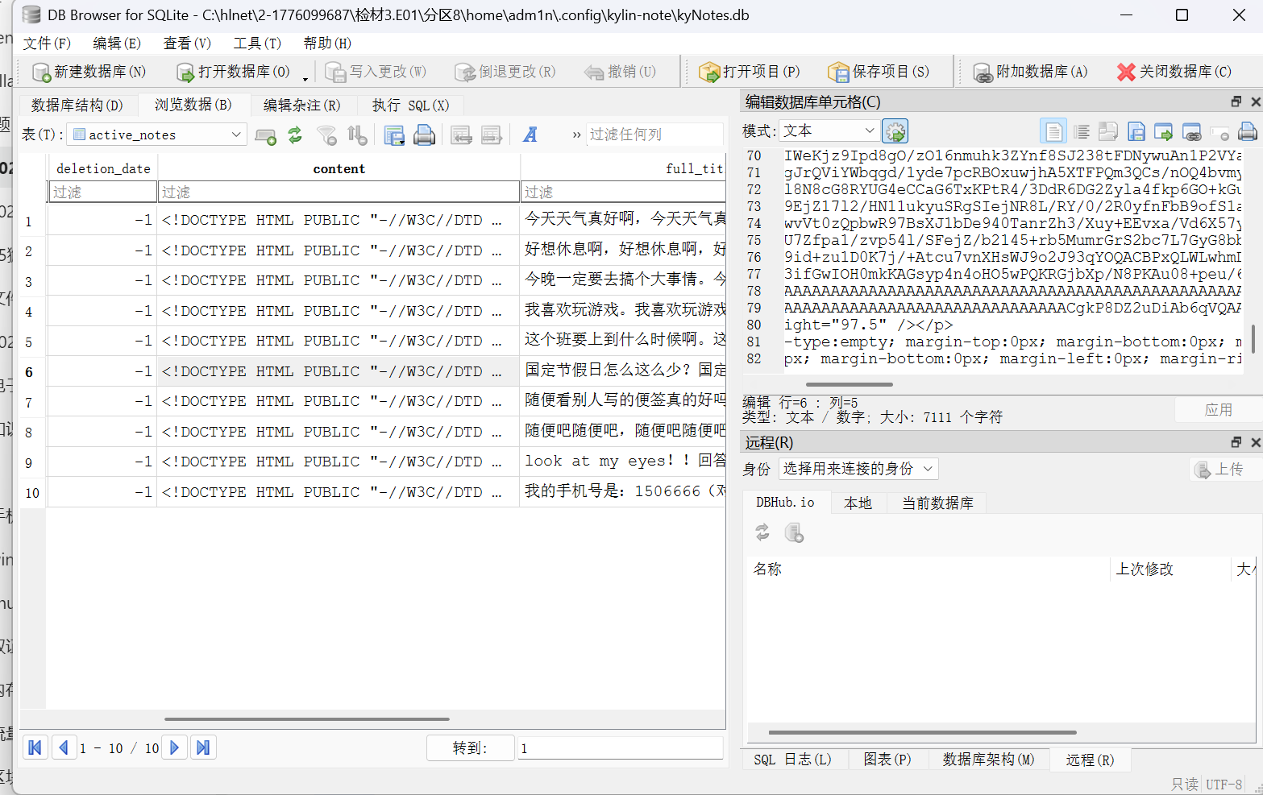This screenshot has height=795, width=1263.
Task: Click the save table as view icon
Action: click(394, 135)
